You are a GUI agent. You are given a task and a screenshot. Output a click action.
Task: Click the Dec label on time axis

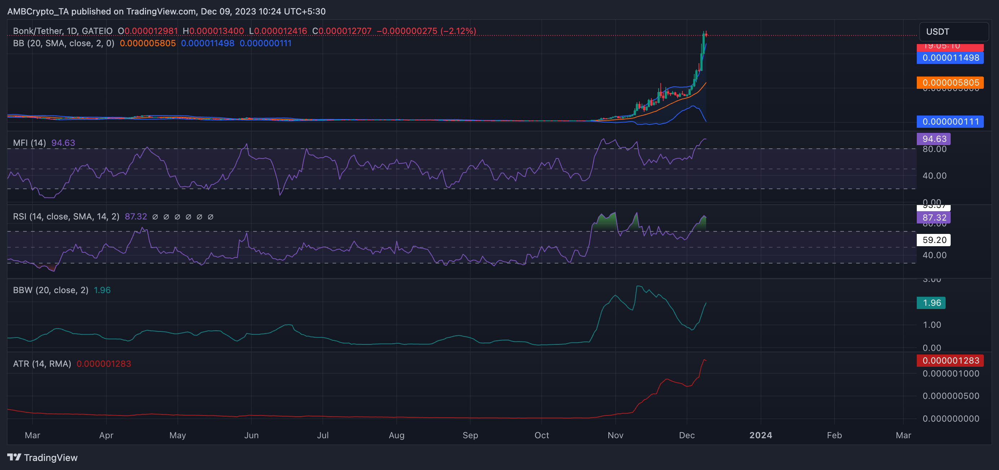[686, 435]
